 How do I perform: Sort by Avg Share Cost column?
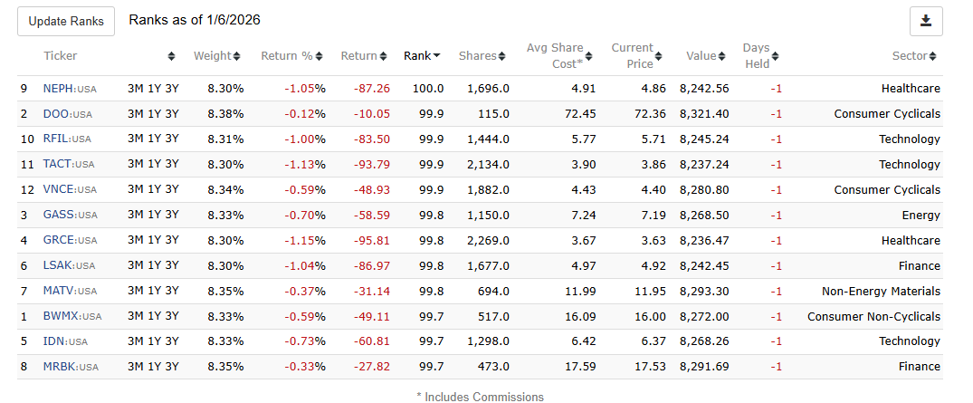(x=559, y=56)
